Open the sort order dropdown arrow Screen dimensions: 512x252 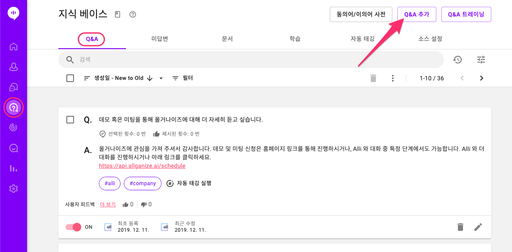coord(161,78)
